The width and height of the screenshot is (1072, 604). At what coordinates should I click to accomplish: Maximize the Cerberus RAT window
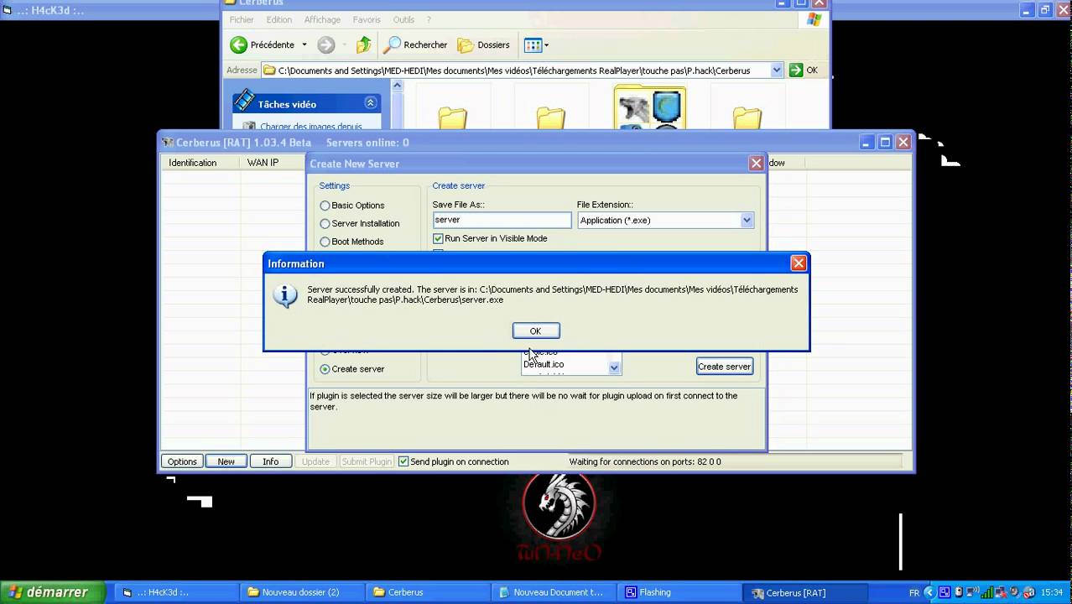[885, 143]
